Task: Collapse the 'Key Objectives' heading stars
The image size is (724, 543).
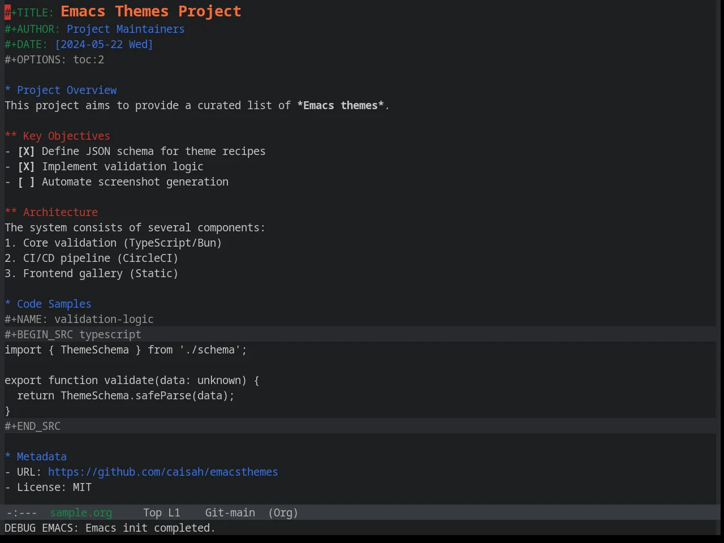Action: click(x=11, y=136)
